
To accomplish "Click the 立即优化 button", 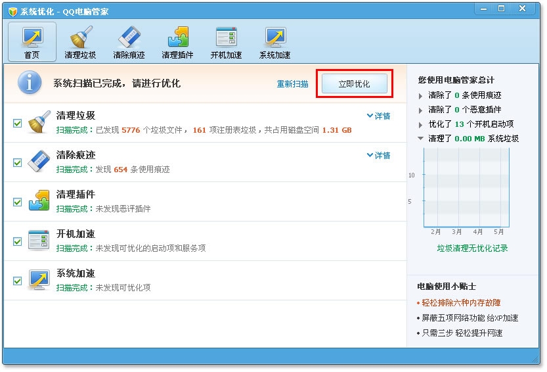I will pos(355,84).
